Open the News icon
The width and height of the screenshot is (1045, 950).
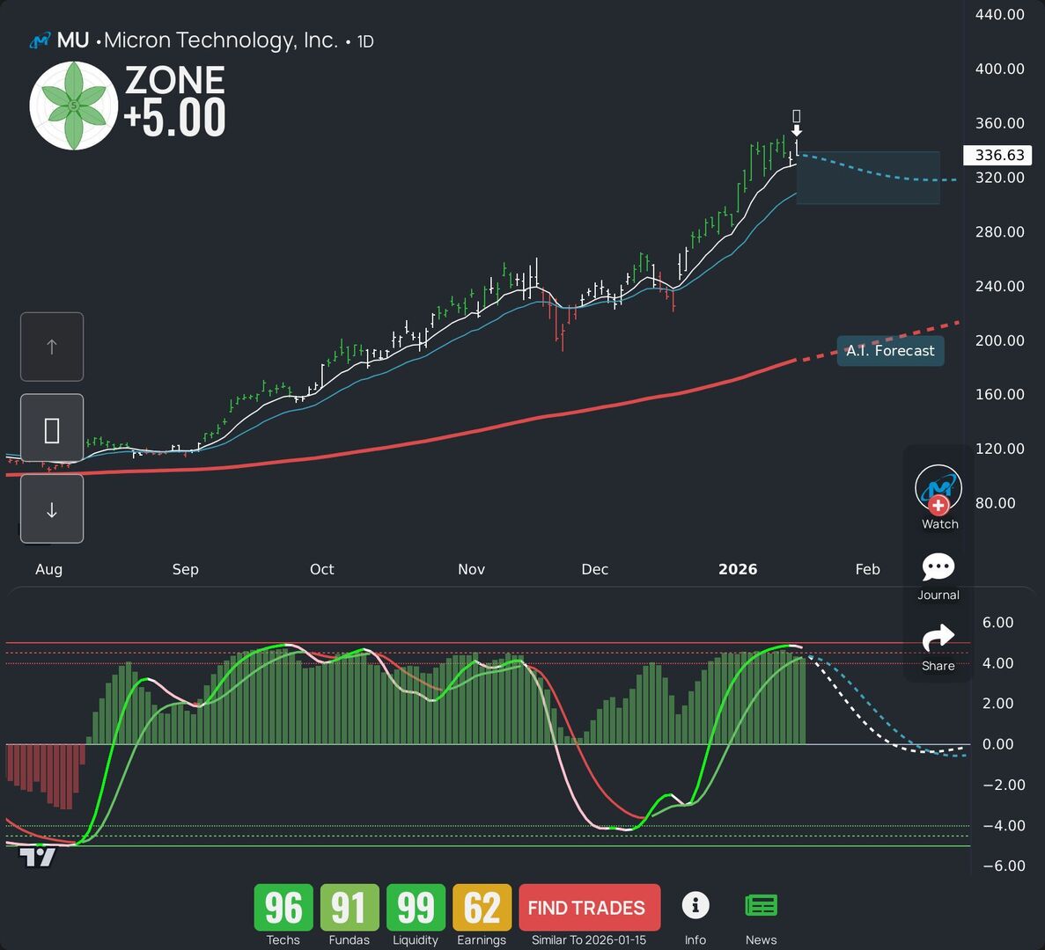tap(762, 906)
